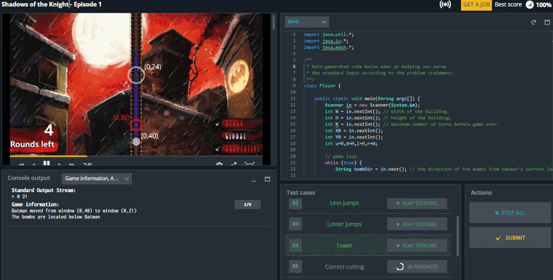Select testcase 04 Tower

coord(344,246)
